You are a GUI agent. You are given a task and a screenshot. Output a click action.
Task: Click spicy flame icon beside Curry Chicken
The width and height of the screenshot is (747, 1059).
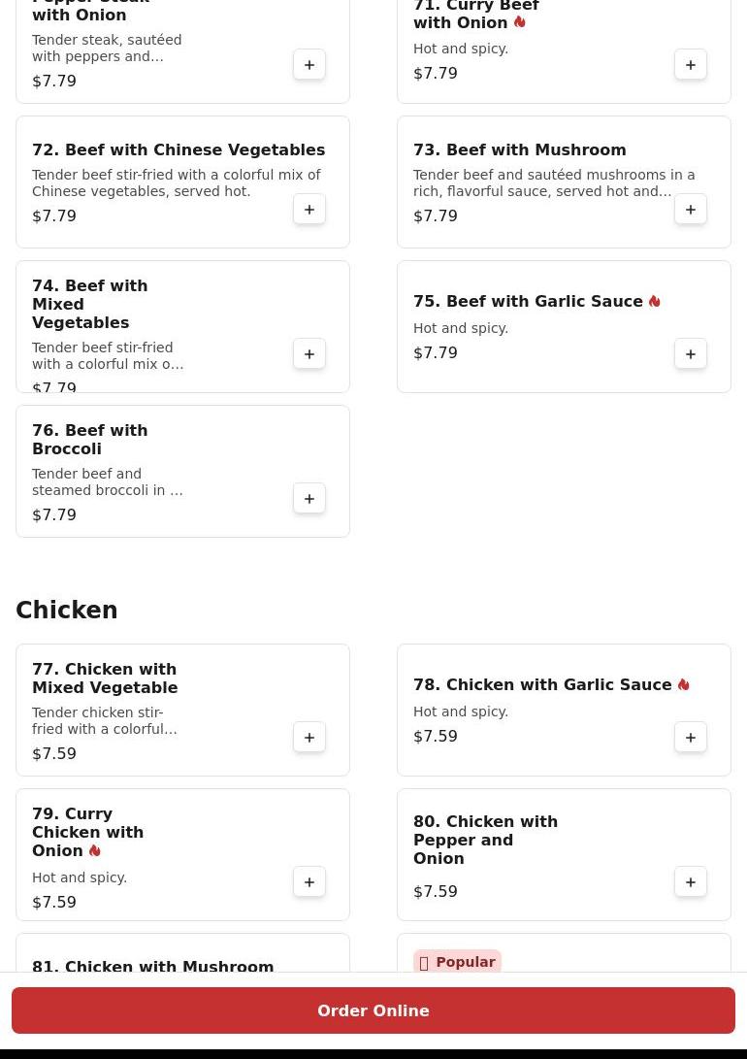94,851
